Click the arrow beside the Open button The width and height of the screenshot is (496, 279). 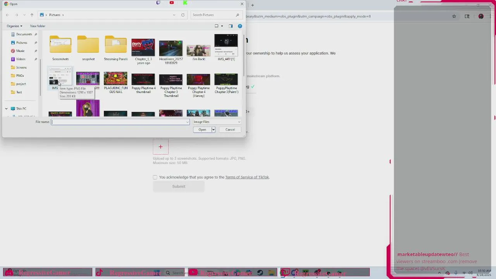213,130
